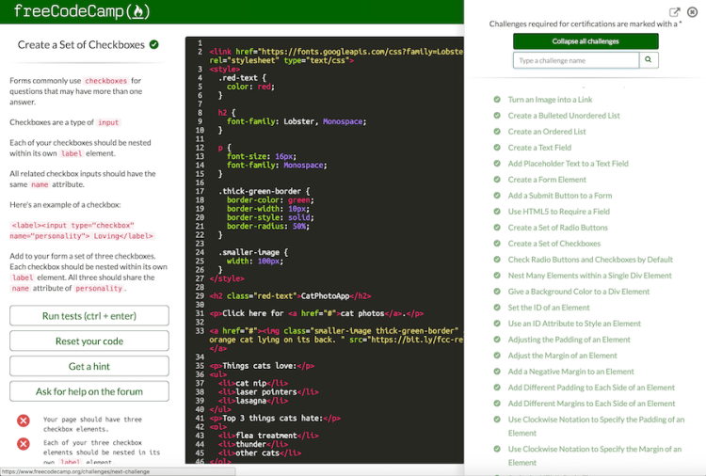Close the challenge map panel

pyautogui.click(x=692, y=12)
